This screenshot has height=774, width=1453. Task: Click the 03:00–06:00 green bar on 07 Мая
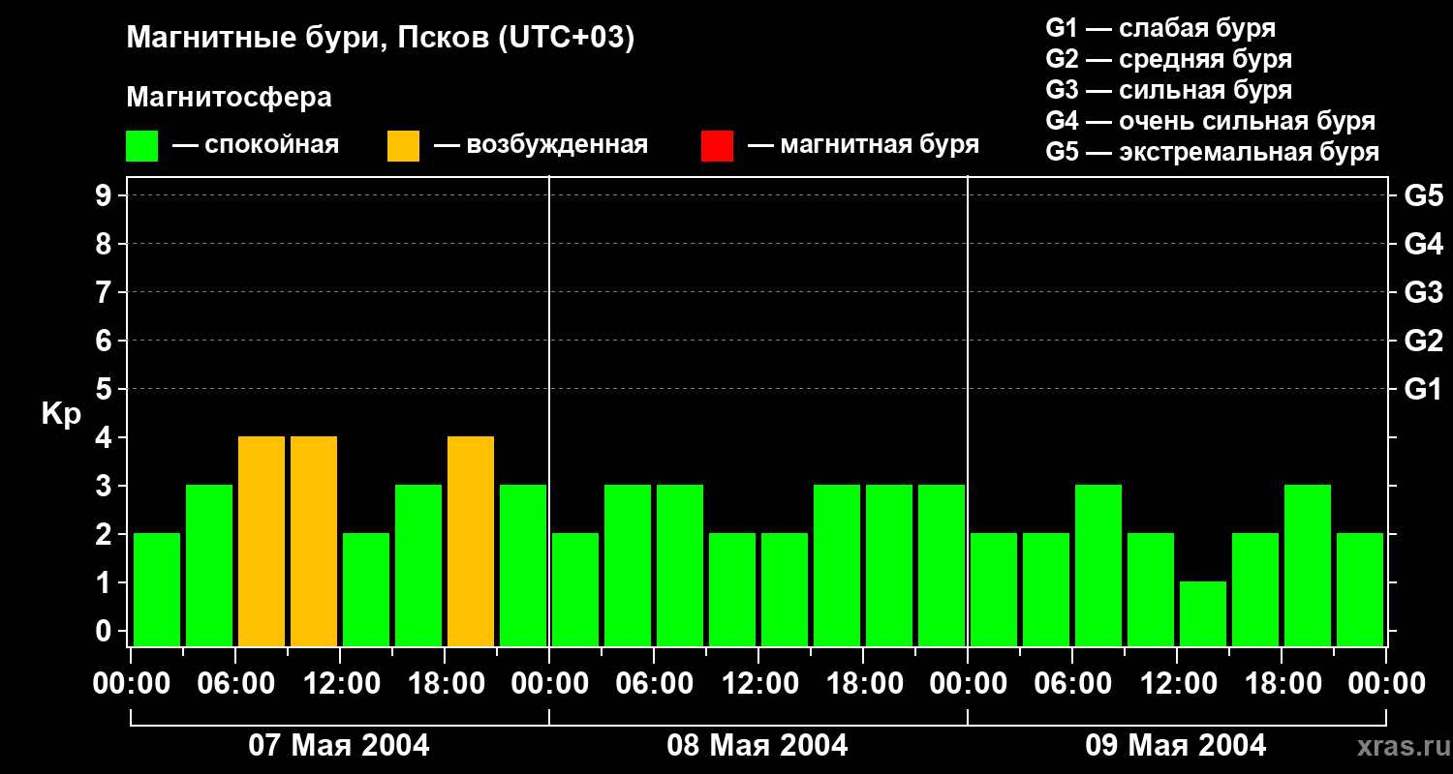pyautogui.click(x=209, y=565)
